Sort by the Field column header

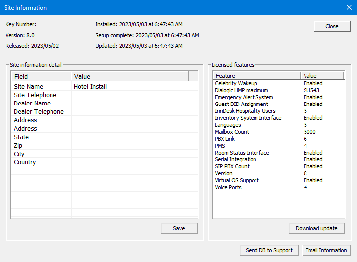click(x=42, y=76)
